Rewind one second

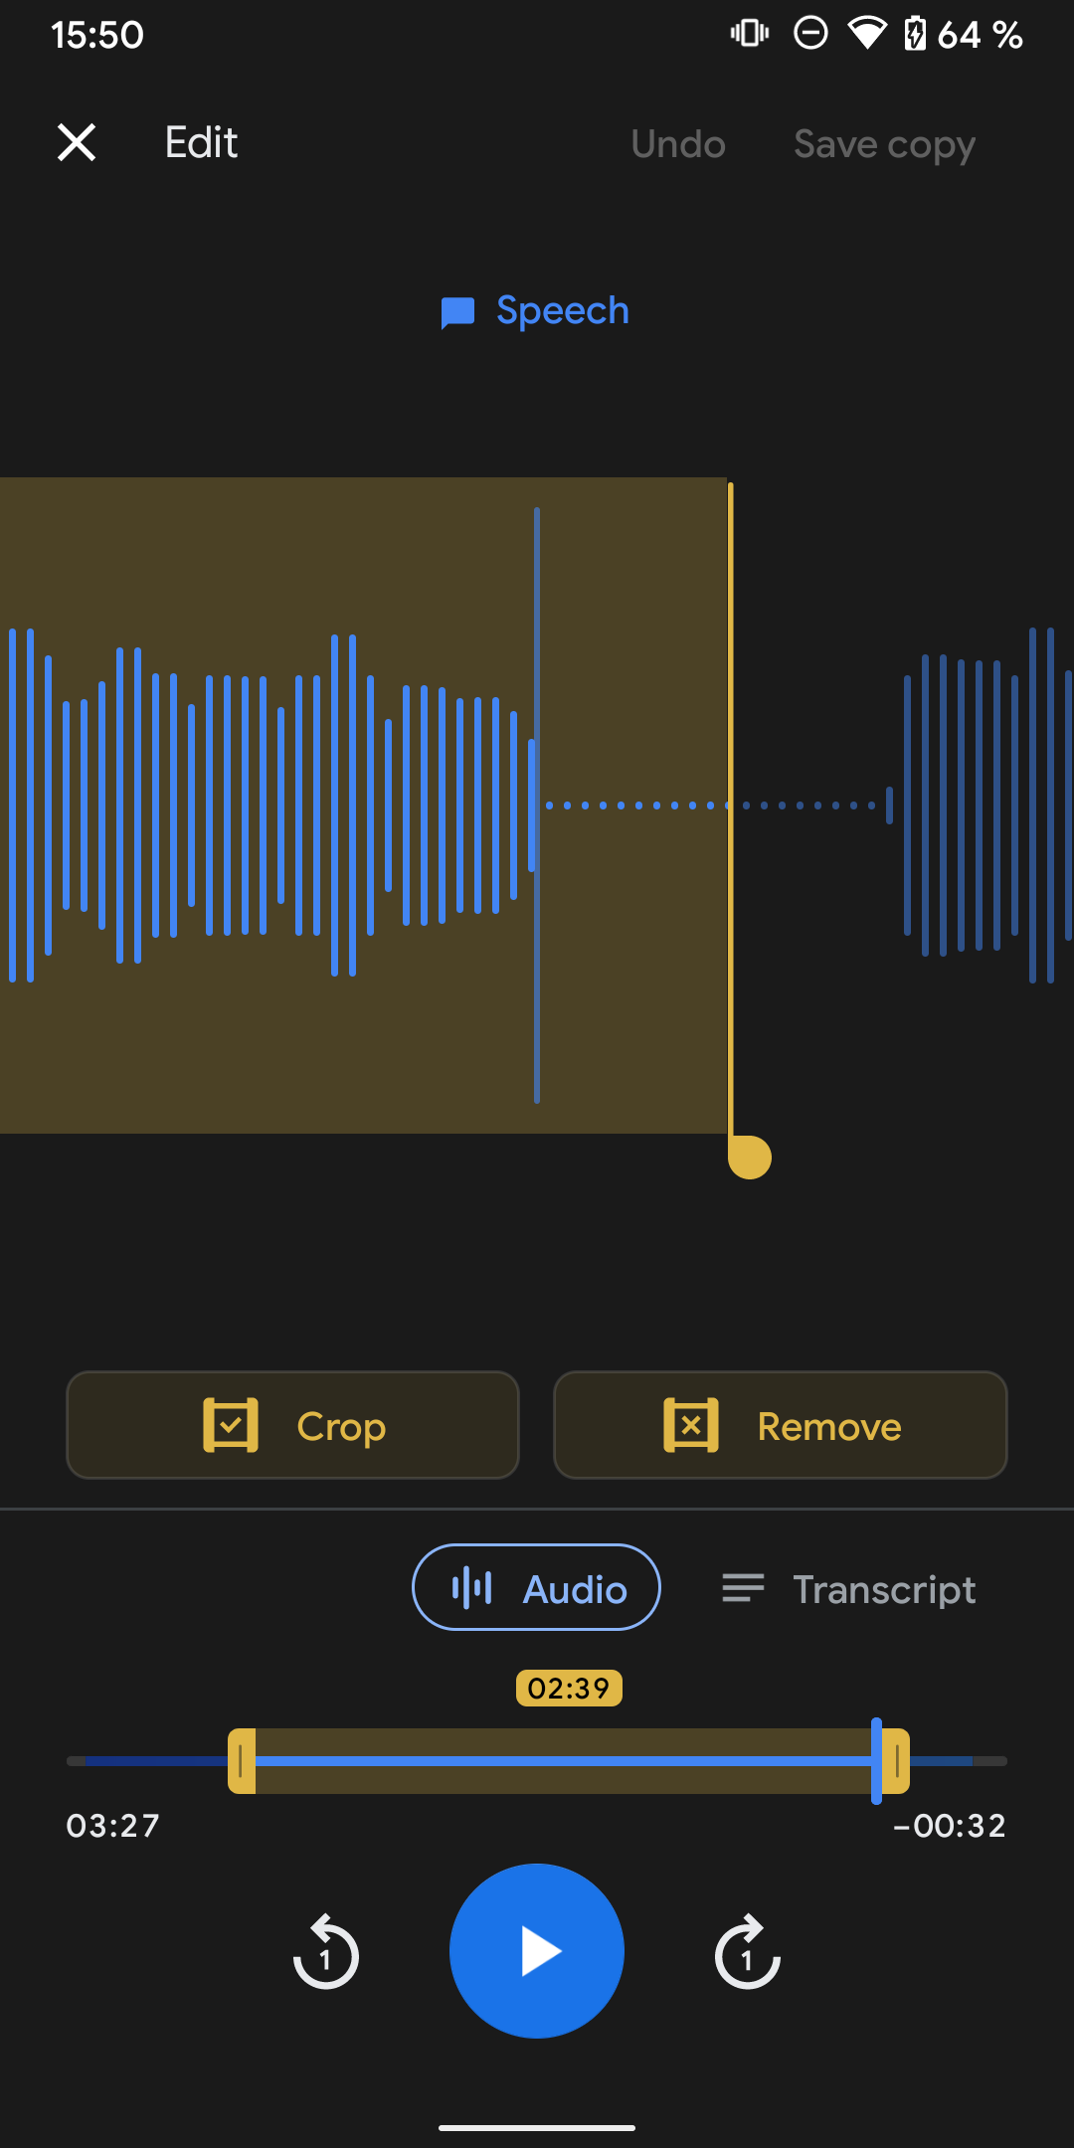[x=326, y=1953]
